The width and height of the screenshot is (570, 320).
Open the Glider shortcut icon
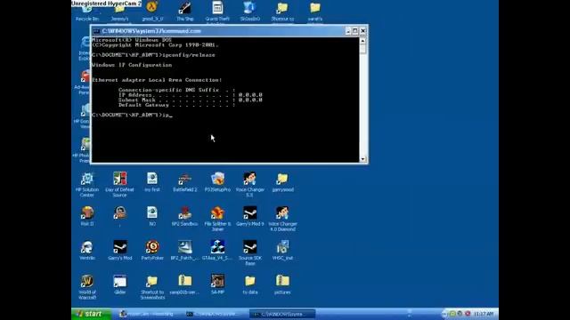point(119,284)
